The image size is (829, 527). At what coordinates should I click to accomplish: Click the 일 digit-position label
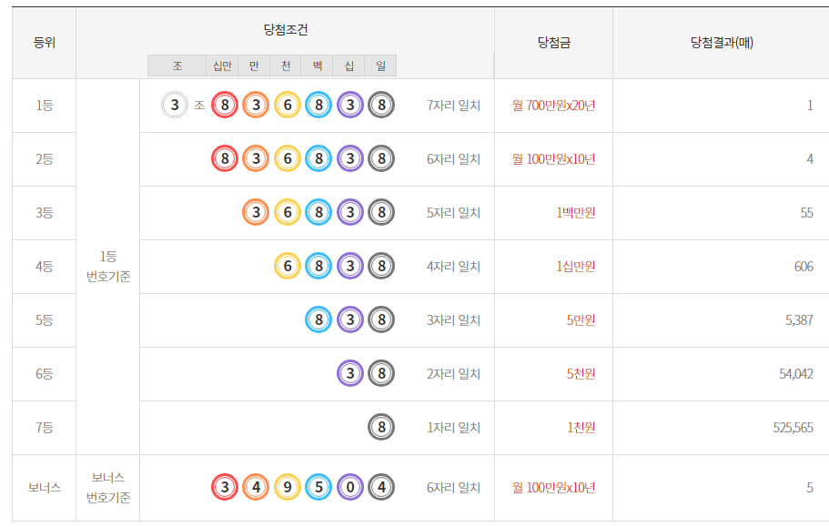(380, 66)
